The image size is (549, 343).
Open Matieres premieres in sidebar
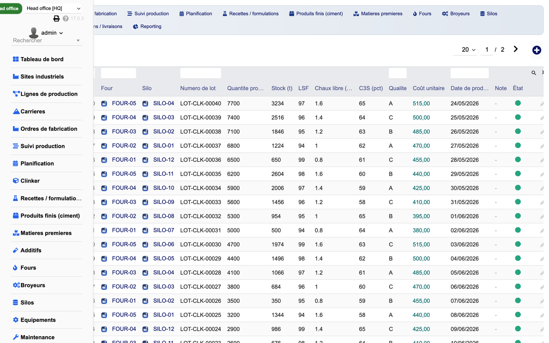coord(47,233)
